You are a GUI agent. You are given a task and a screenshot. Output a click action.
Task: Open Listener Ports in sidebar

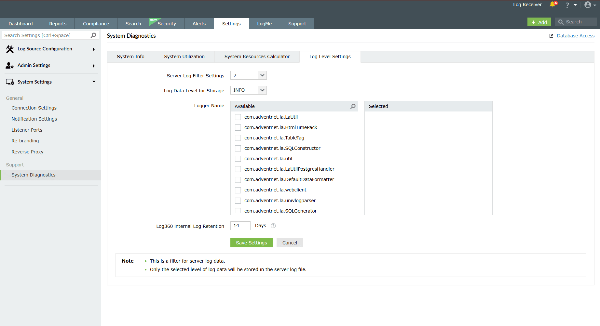[x=27, y=130]
